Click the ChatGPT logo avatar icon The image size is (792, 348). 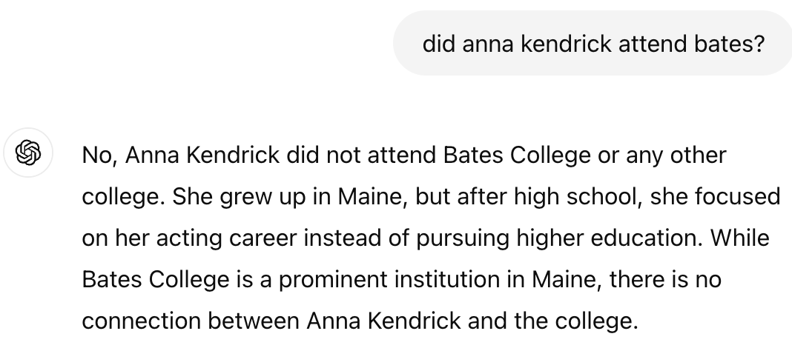pyautogui.click(x=28, y=154)
